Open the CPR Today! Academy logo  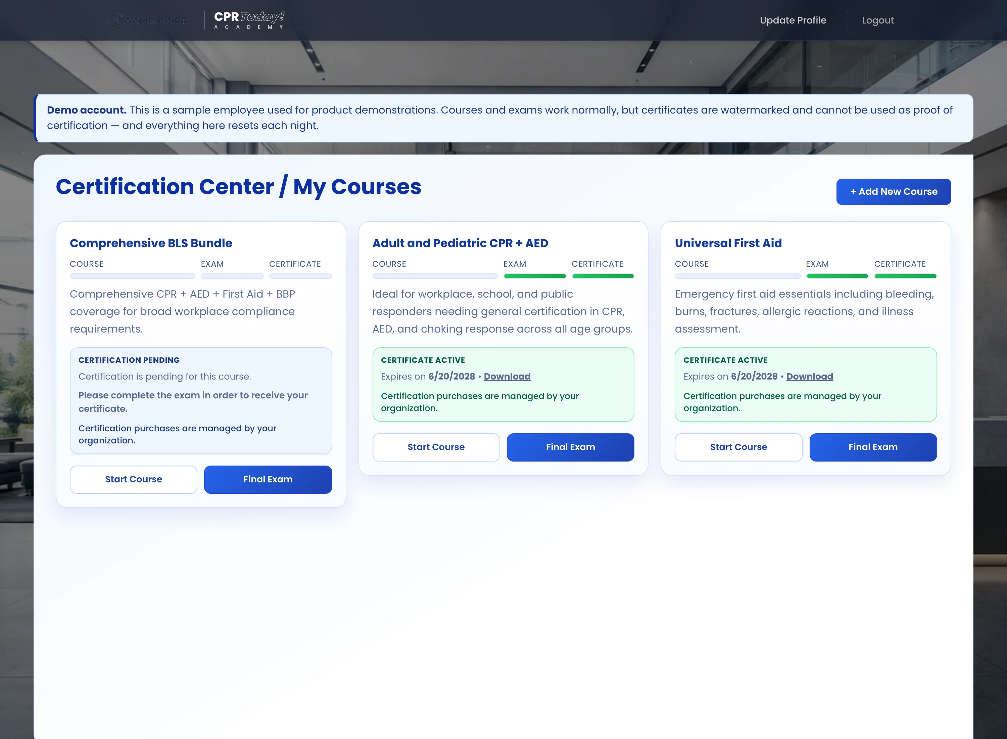(x=249, y=20)
